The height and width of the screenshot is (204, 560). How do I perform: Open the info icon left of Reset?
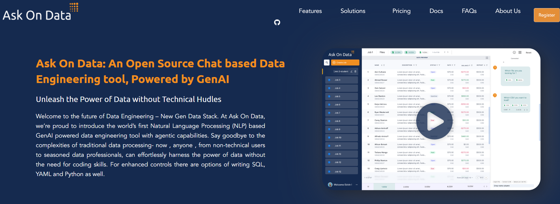514,52
